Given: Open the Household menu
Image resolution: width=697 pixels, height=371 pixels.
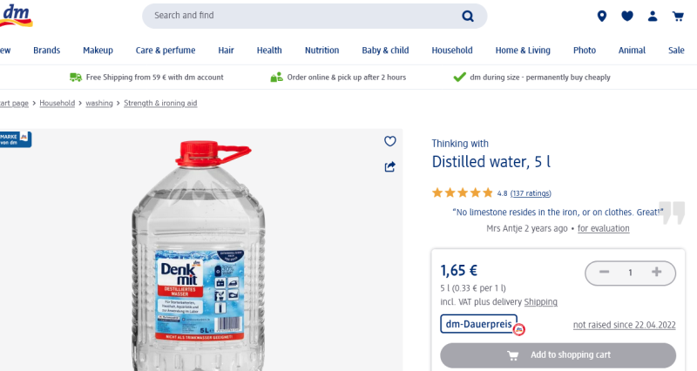Looking at the screenshot, I should coord(451,51).
